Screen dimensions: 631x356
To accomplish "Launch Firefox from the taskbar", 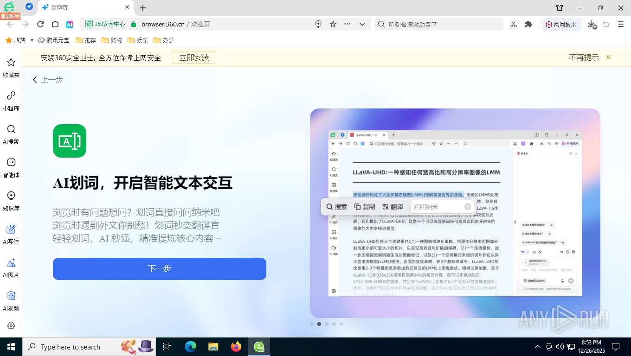I will point(236,347).
